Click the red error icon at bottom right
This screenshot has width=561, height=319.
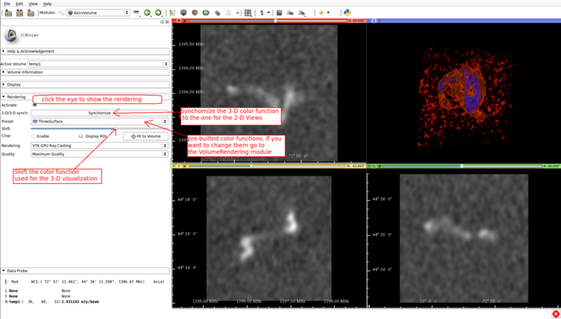pos(555,314)
